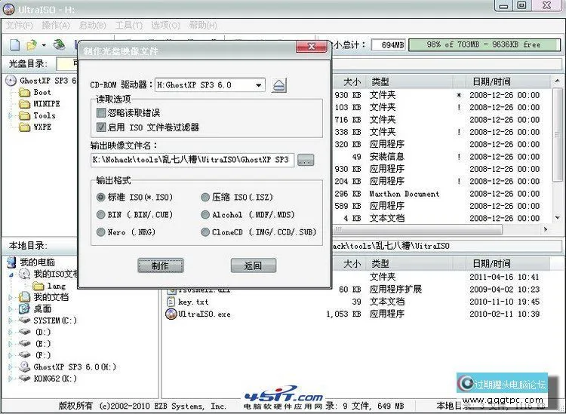Expand the 桌面 tree node
This screenshot has height=414, width=566.
11,309
